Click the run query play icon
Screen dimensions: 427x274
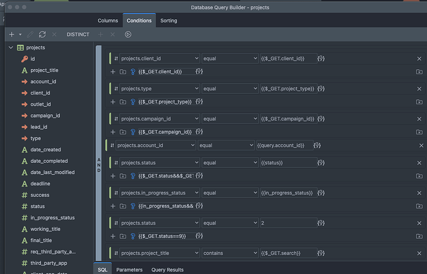click(128, 35)
